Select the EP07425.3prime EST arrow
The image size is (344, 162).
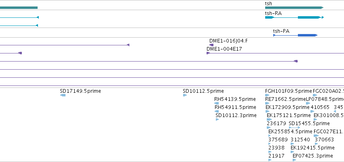(294, 160)
